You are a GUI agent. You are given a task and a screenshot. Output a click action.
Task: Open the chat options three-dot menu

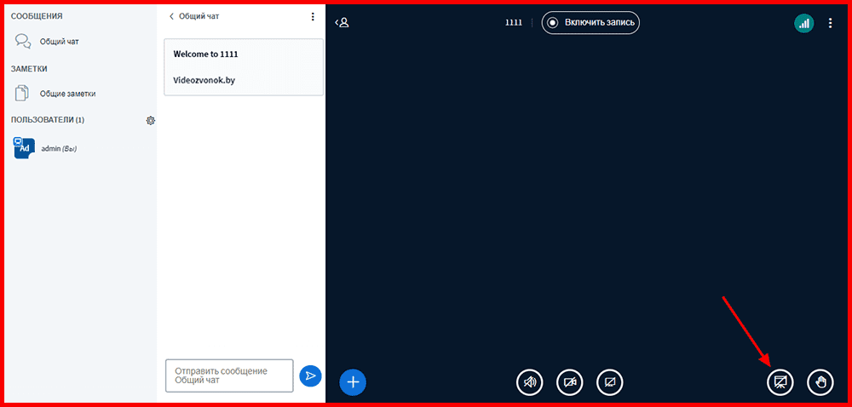(x=313, y=16)
